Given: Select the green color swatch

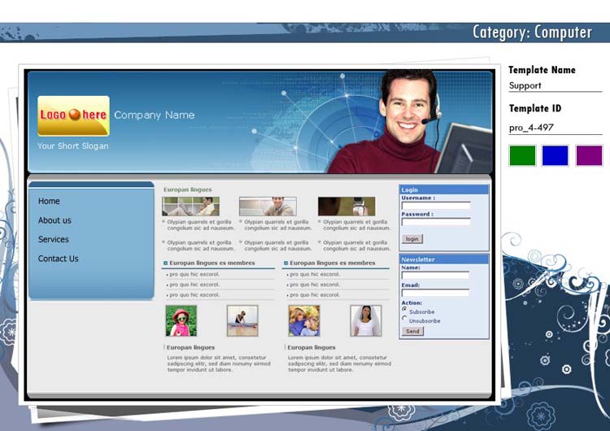Looking at the screenshot, I should 522,155.
